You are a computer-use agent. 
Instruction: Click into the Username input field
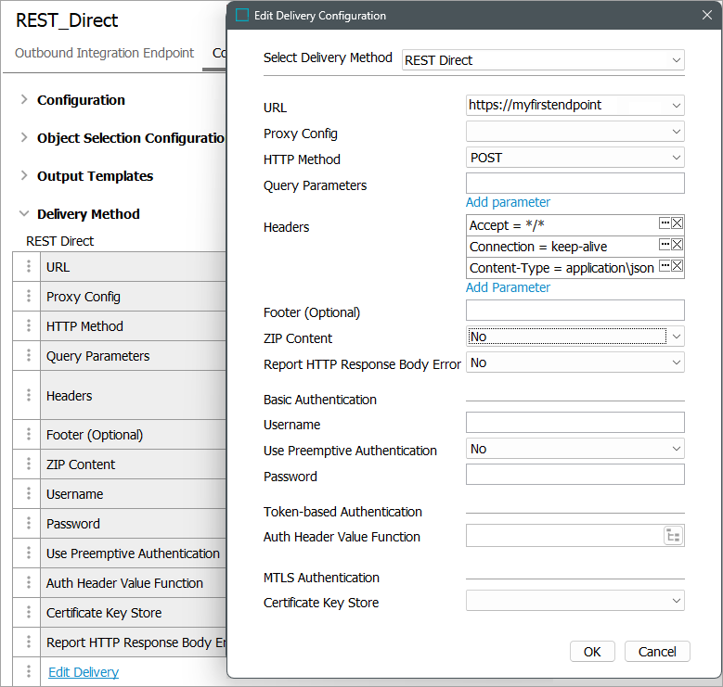click(575, 424)
